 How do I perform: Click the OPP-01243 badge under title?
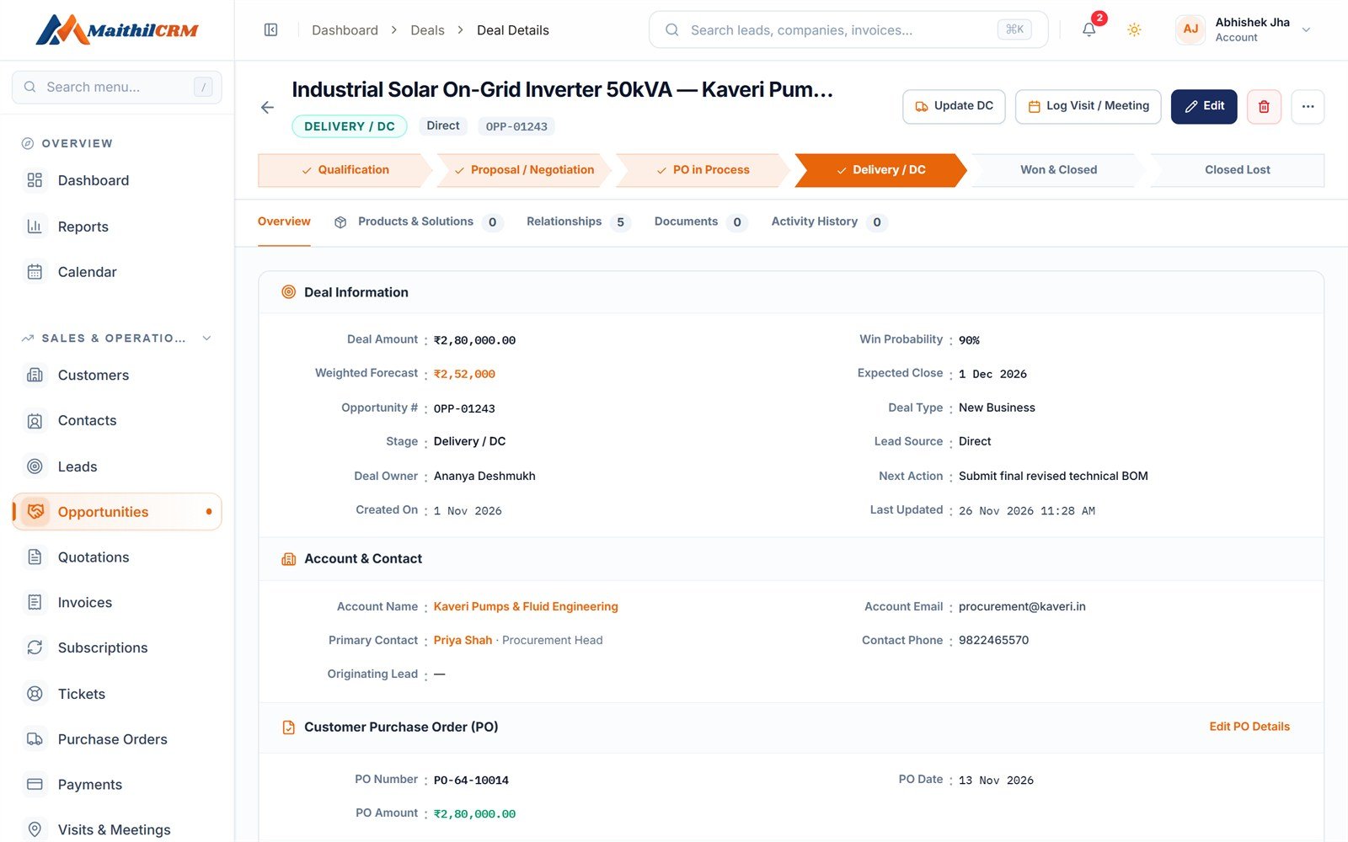pos(516,127)
